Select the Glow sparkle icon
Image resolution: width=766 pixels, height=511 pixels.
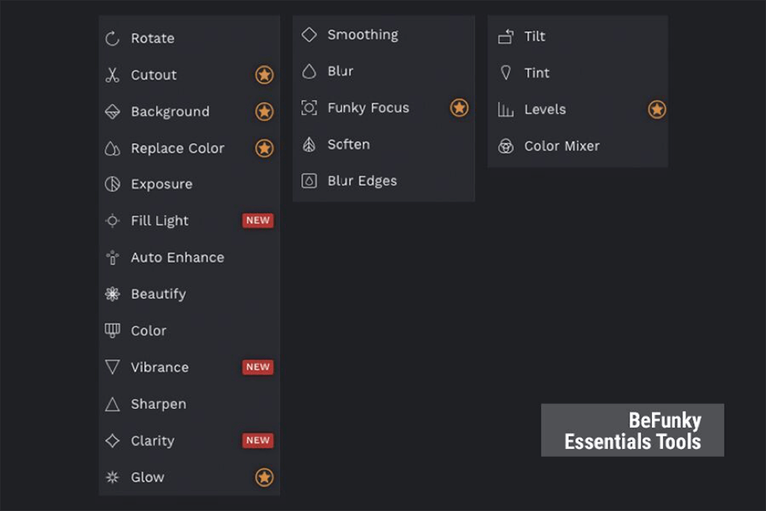(x=113, y=478)
